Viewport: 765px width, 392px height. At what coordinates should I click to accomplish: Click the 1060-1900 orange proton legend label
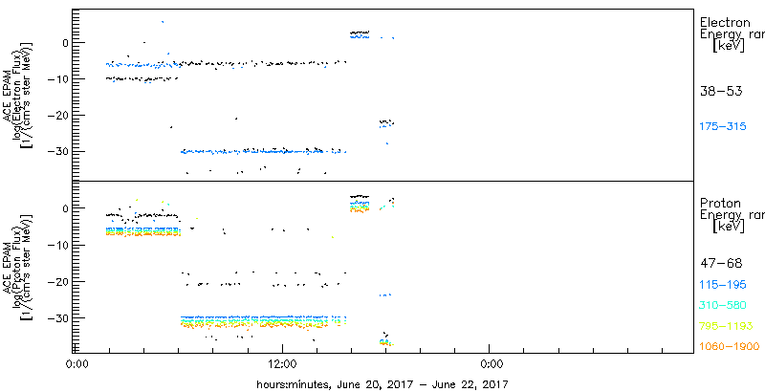pyautogui.click(x=730, y=347)
